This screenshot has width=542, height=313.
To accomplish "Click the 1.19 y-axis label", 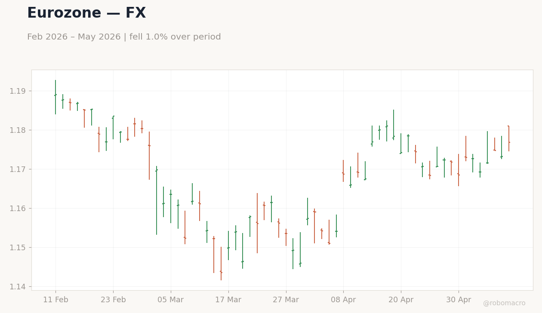I will (18, 91).
